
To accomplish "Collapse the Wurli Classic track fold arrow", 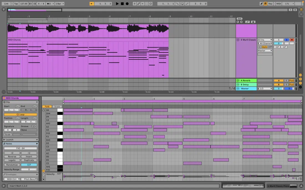I will pyautogui.click(x=238, y=40).
